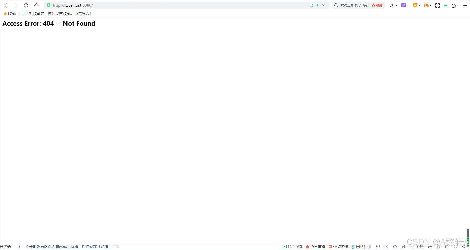Open the 下载 downloads manager
Viewport: 470px width, 250px height.
click(417, 247)
